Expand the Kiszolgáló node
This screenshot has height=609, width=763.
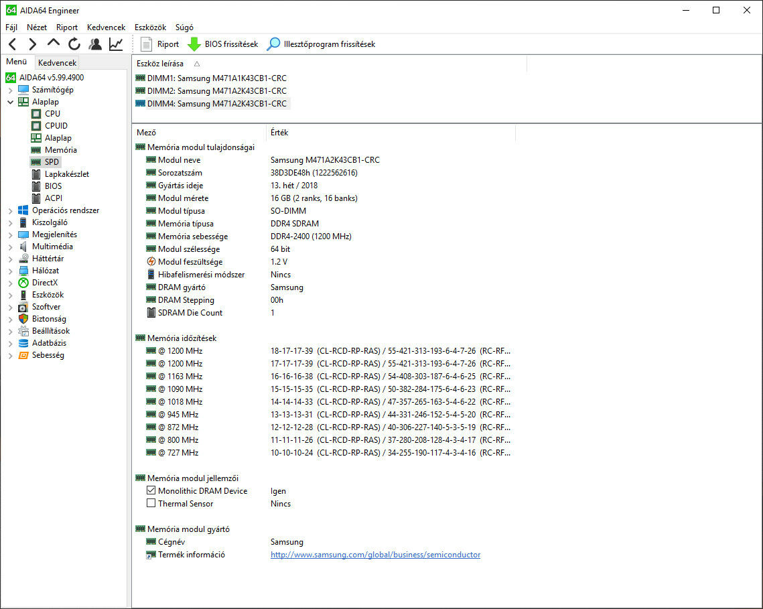point(10,223)
